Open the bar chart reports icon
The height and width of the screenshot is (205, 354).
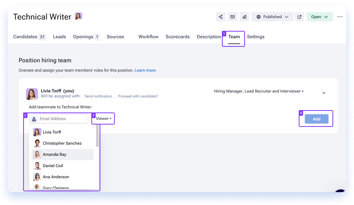tap(244, 17)
